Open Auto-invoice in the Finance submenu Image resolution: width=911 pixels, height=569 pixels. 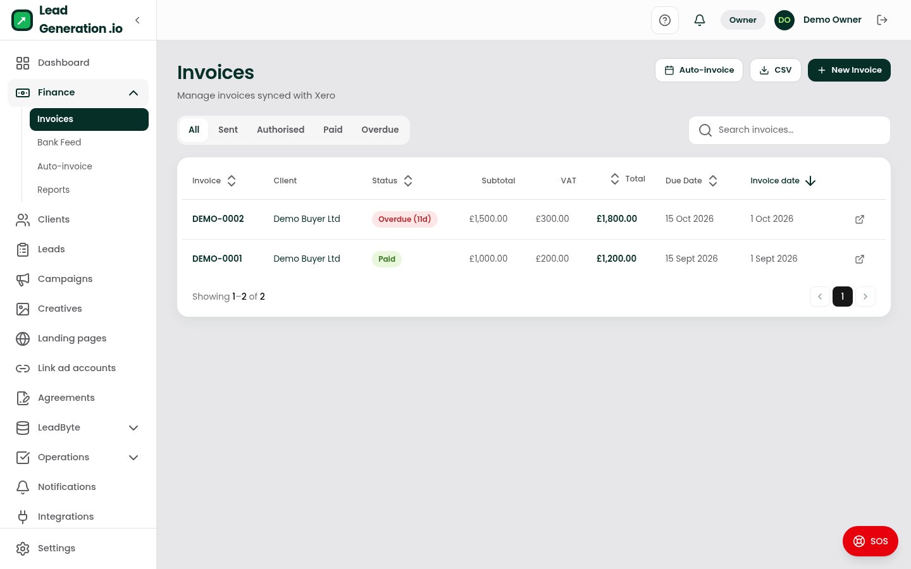[89, 166]
